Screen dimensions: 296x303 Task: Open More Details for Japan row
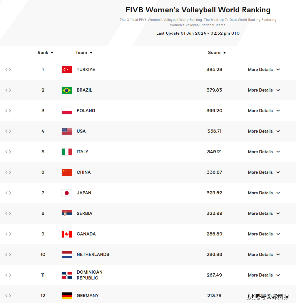[x=264, y=193]
